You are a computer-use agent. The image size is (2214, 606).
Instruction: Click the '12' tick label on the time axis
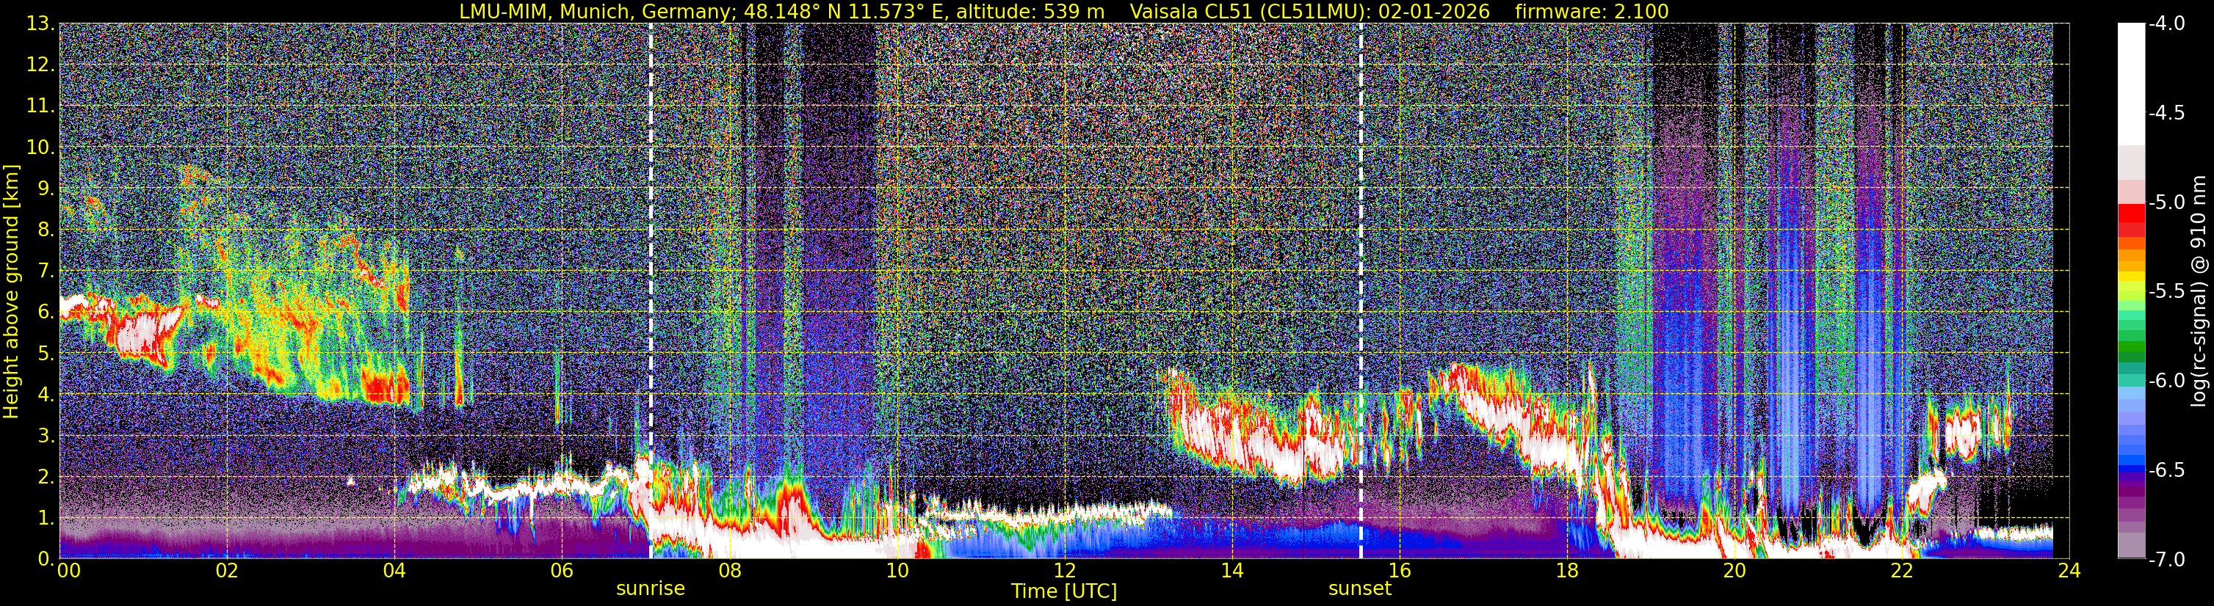tap(1064, 571)
